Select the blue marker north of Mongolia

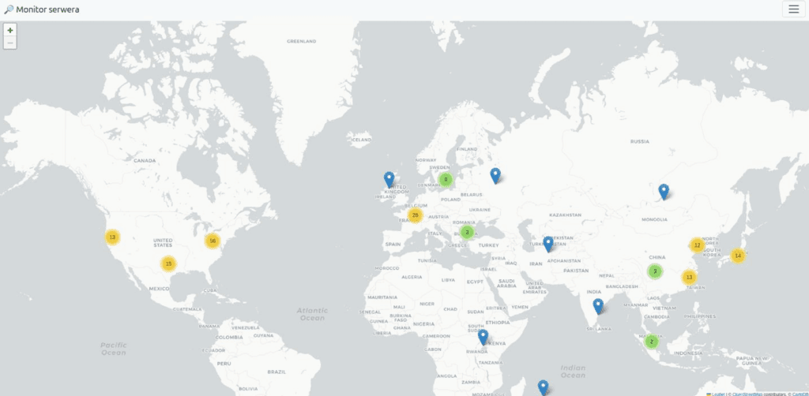pyautogui.click(x=664, y=192)
